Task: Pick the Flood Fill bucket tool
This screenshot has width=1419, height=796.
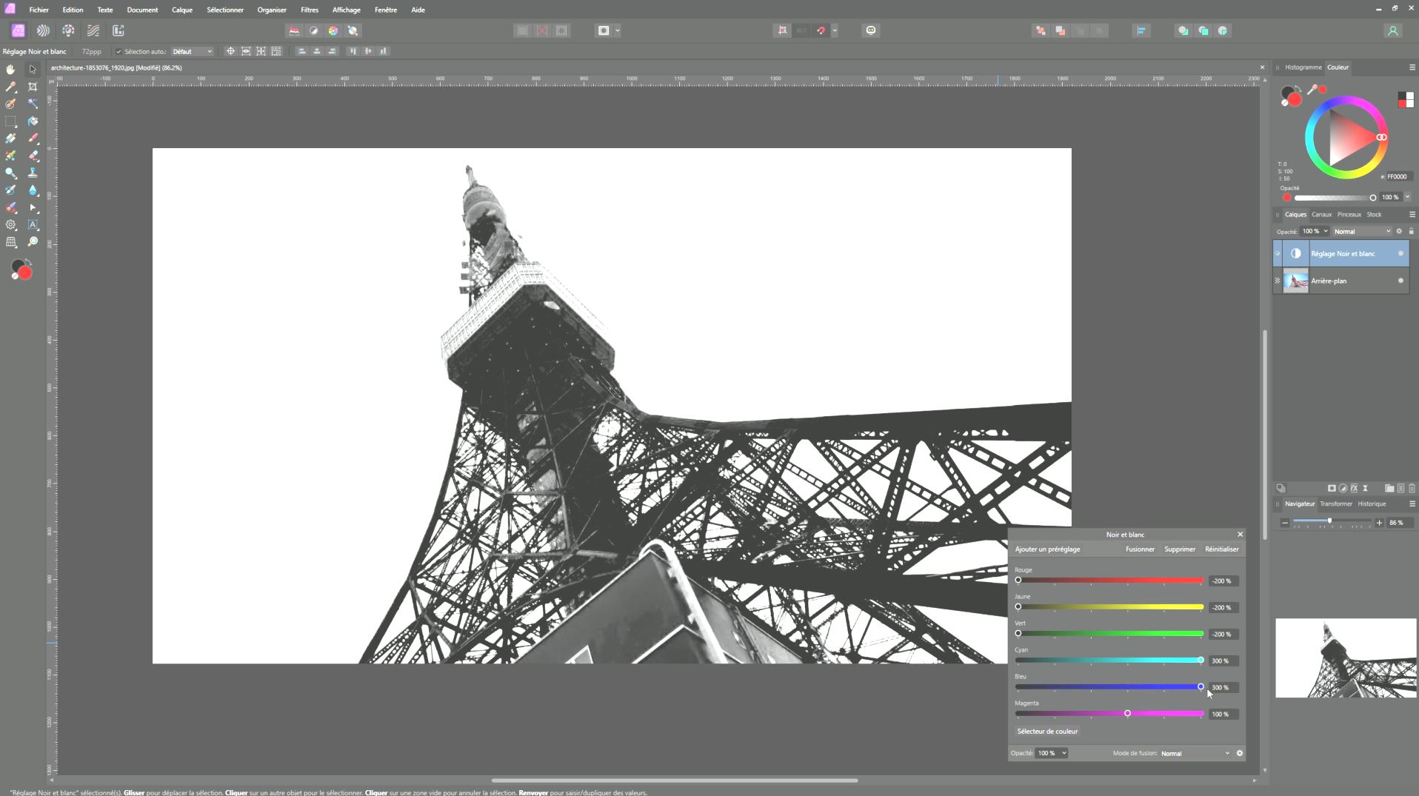Action: [x=33, y=121]
